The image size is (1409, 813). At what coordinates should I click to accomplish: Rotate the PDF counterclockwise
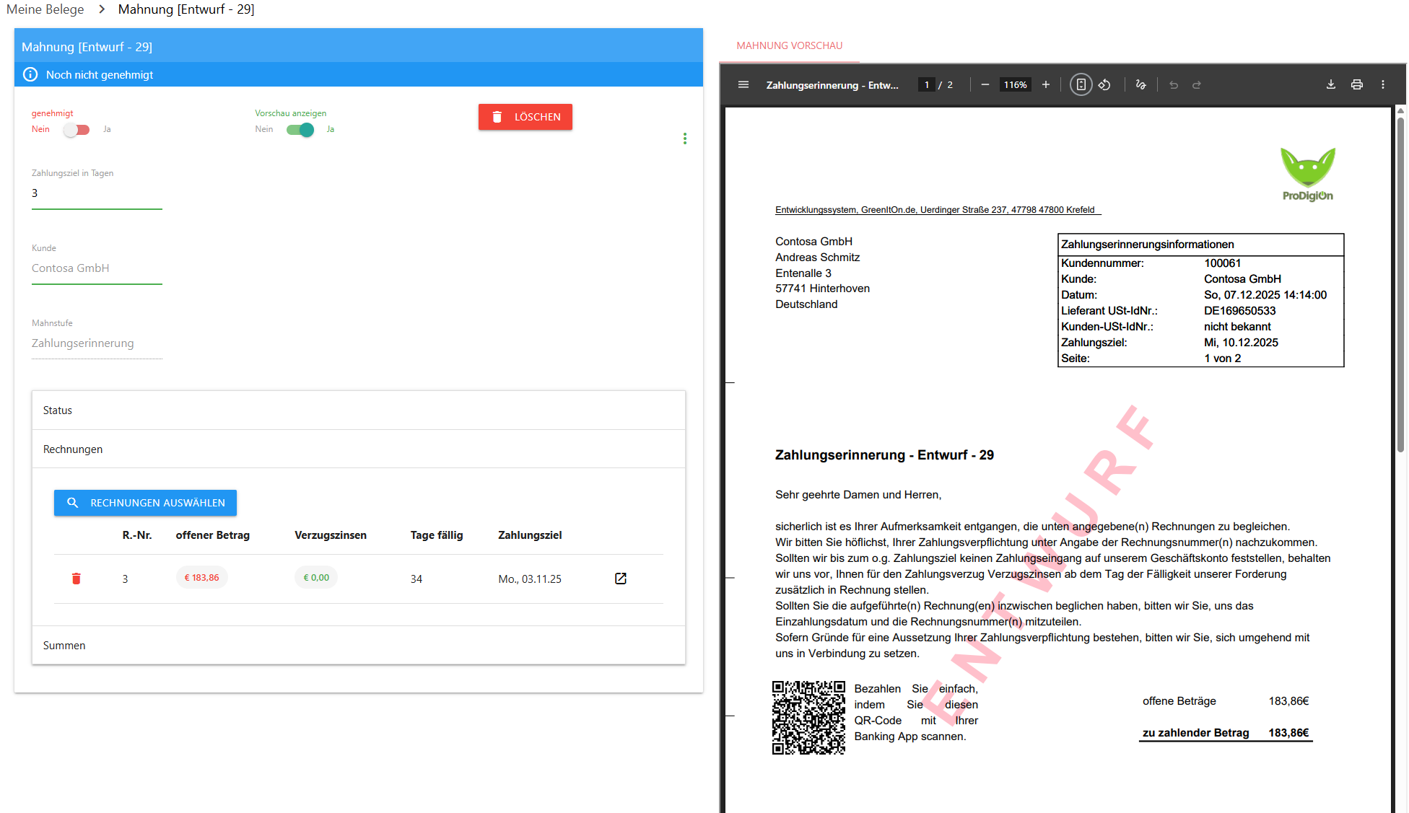(1104, 85)
